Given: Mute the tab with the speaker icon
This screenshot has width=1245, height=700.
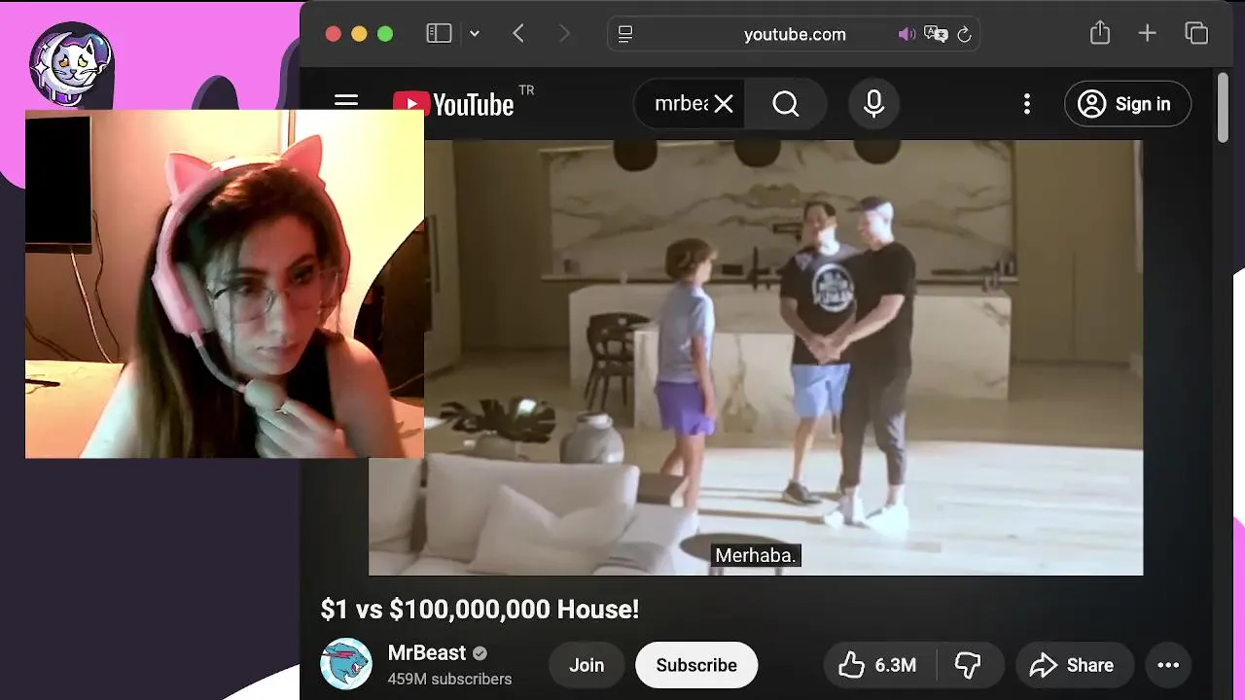Looking at the screenshot, I should [907, 34].
